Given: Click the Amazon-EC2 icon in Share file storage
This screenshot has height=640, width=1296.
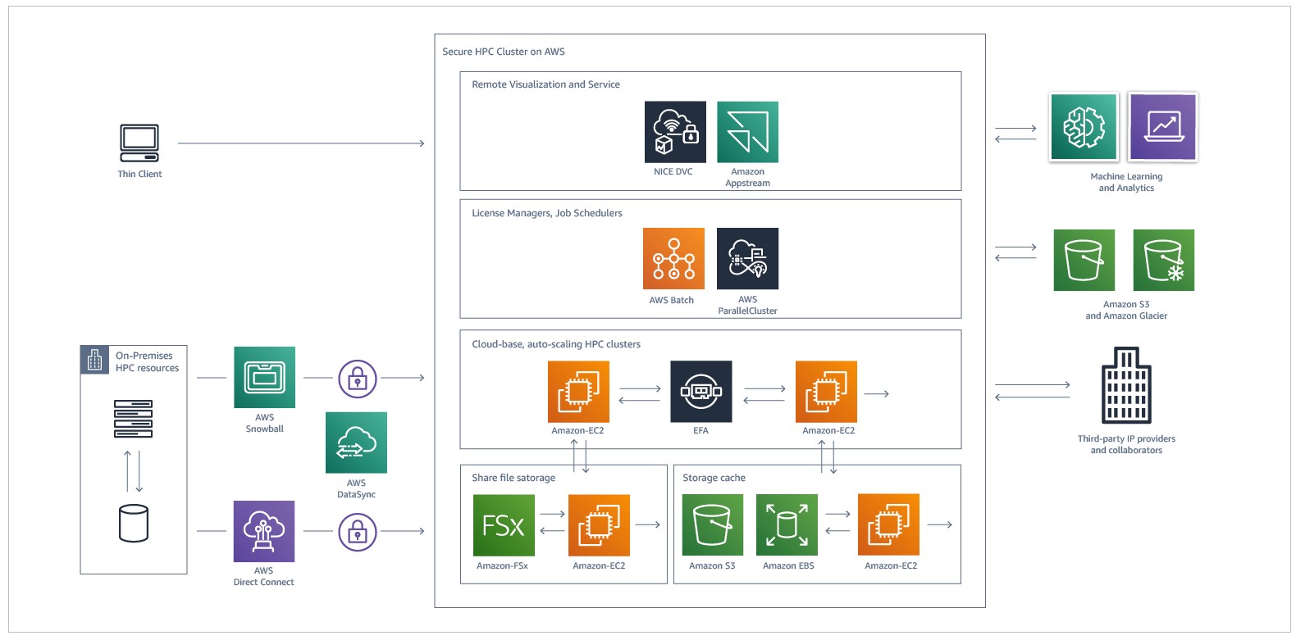Looking at the screenshot, I should click(x=599, y=525).
